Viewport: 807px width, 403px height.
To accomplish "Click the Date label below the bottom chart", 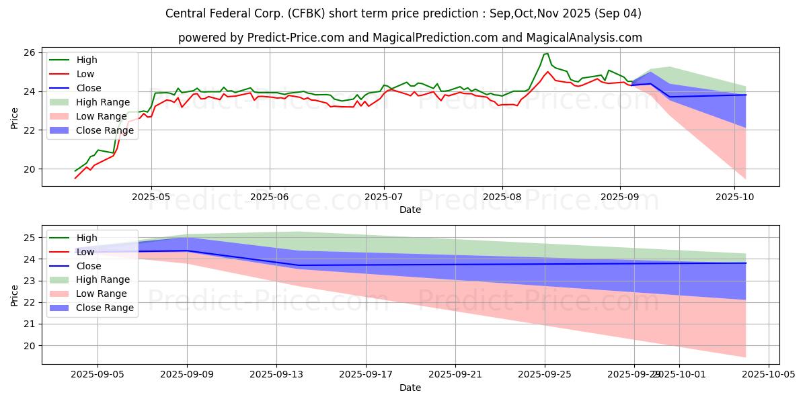I will (x=410, y=388).
